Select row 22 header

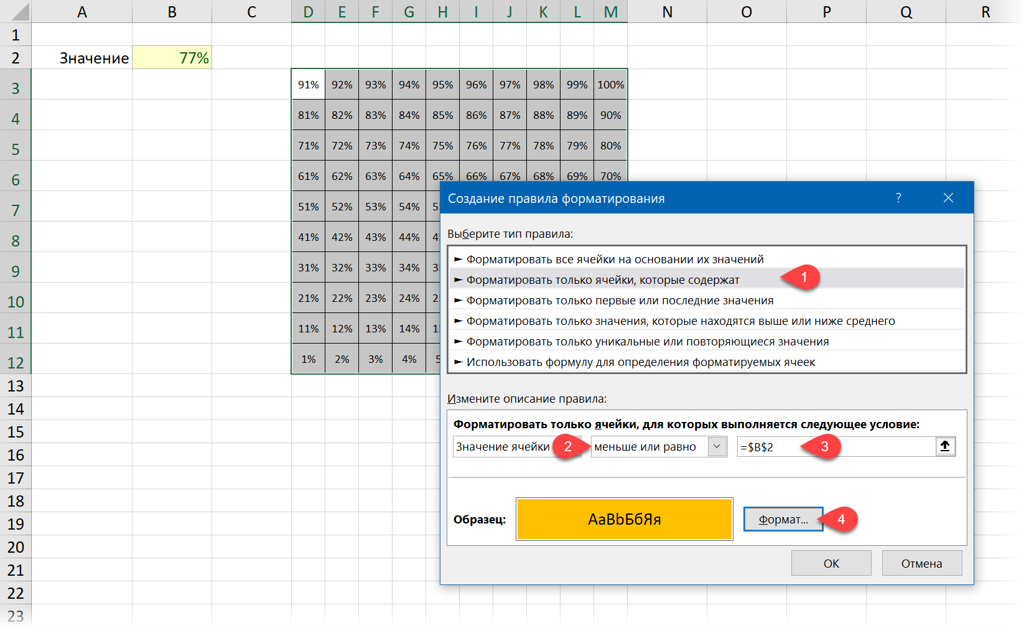pyautogui.click(x=16, y=593)
